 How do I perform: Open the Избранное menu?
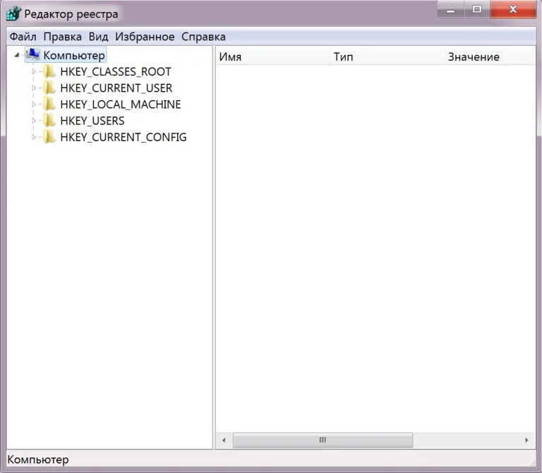click(x=145, y=37)
